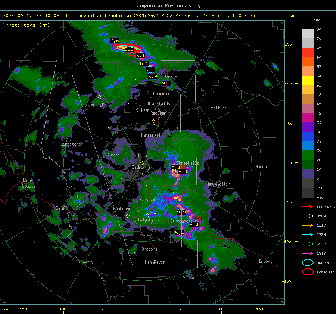The width and height of the screenshot is (336, 314).
Task: Select the bright red swatch in dBZ scale
Action: (308, 53)
